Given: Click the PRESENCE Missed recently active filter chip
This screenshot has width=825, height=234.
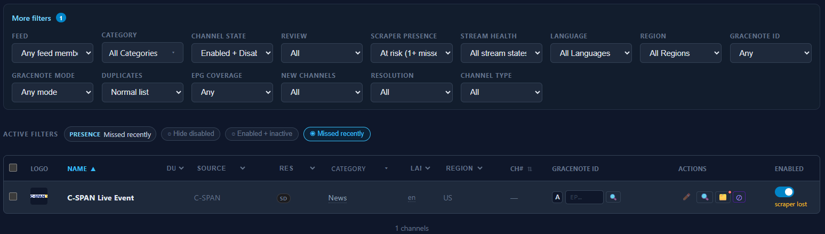Looking at the screenshot, I should coord(110,134).
